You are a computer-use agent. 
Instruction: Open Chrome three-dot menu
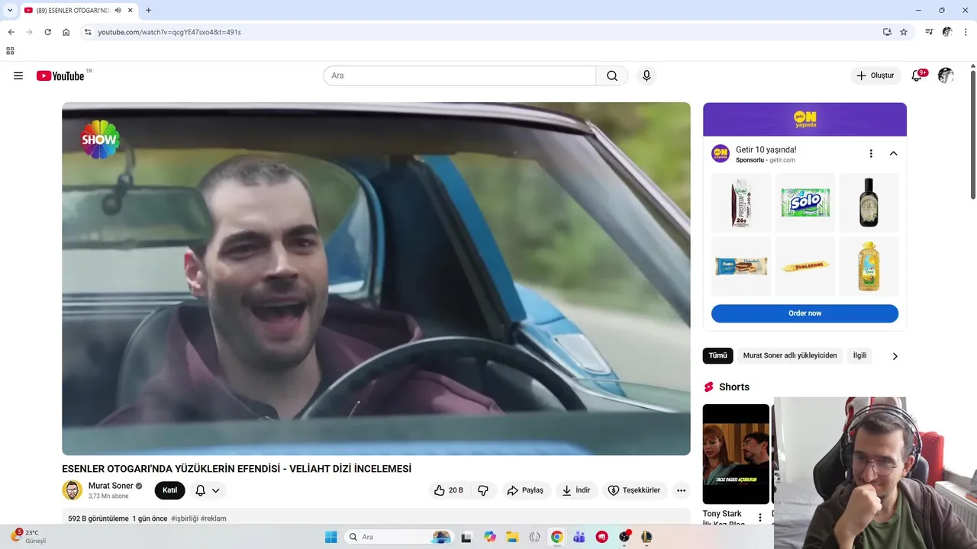[x=966, y=32]
